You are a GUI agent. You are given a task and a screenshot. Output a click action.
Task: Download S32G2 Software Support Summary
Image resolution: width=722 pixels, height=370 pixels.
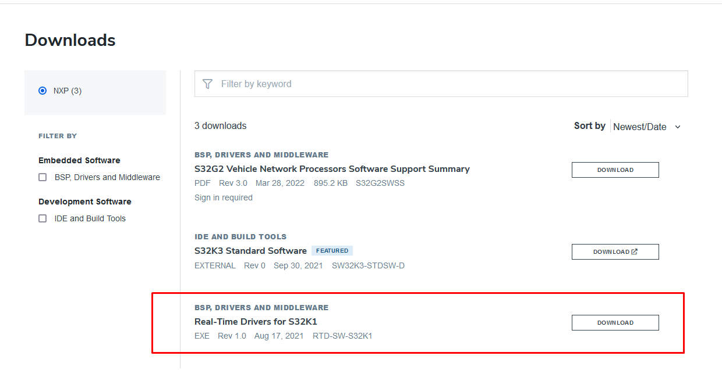click(615, 170)
